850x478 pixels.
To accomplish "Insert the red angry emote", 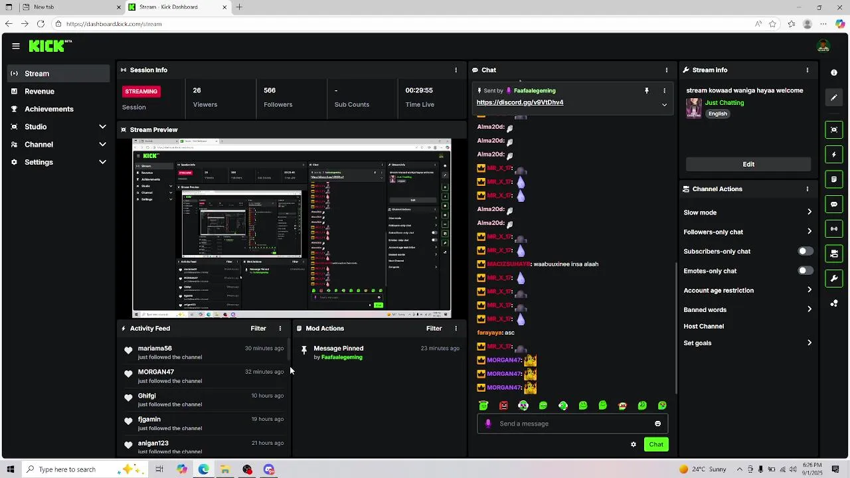I will (x=503, y=406).
